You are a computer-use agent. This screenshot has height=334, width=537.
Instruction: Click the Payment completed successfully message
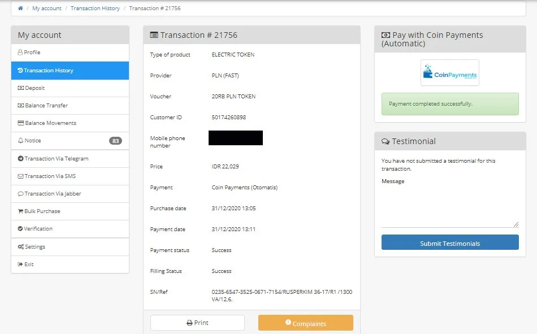pos(450,104)
